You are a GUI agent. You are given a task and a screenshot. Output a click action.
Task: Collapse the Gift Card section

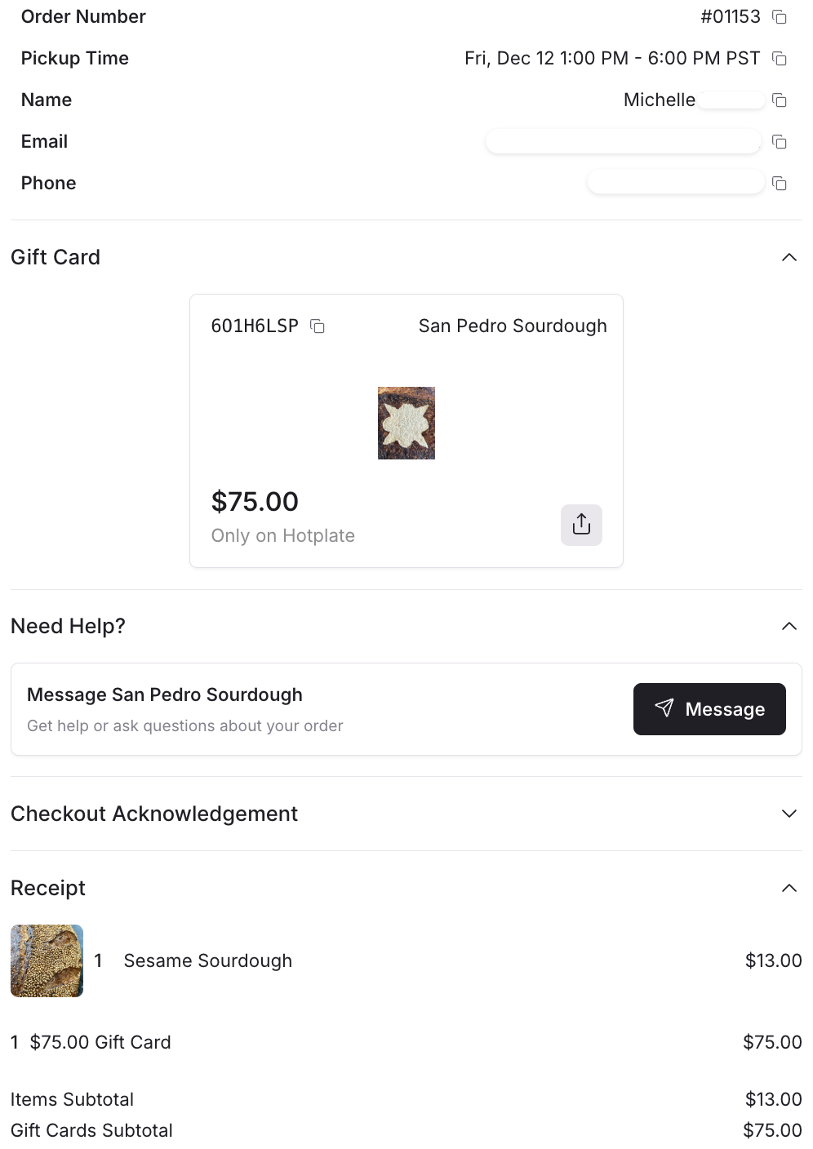coord(789,258)
